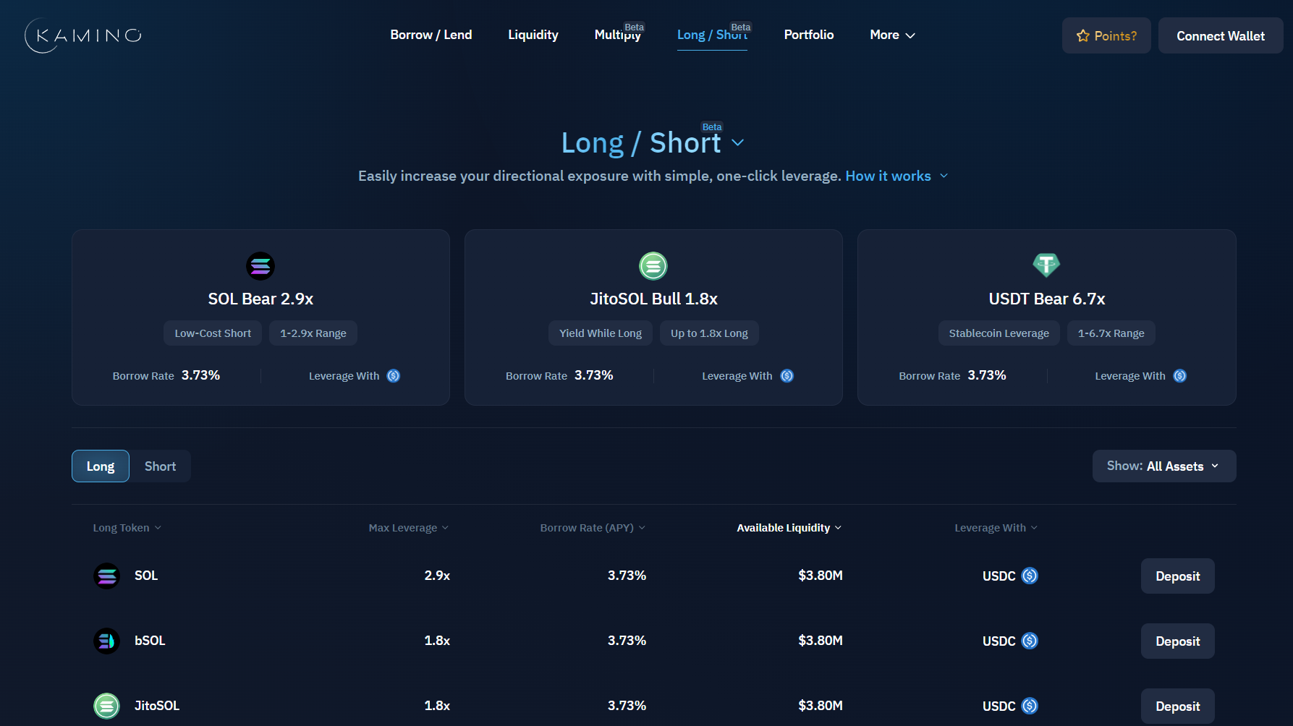
Task: Click 2.9x max leverage in SOL row
Action: click(437, 576)
